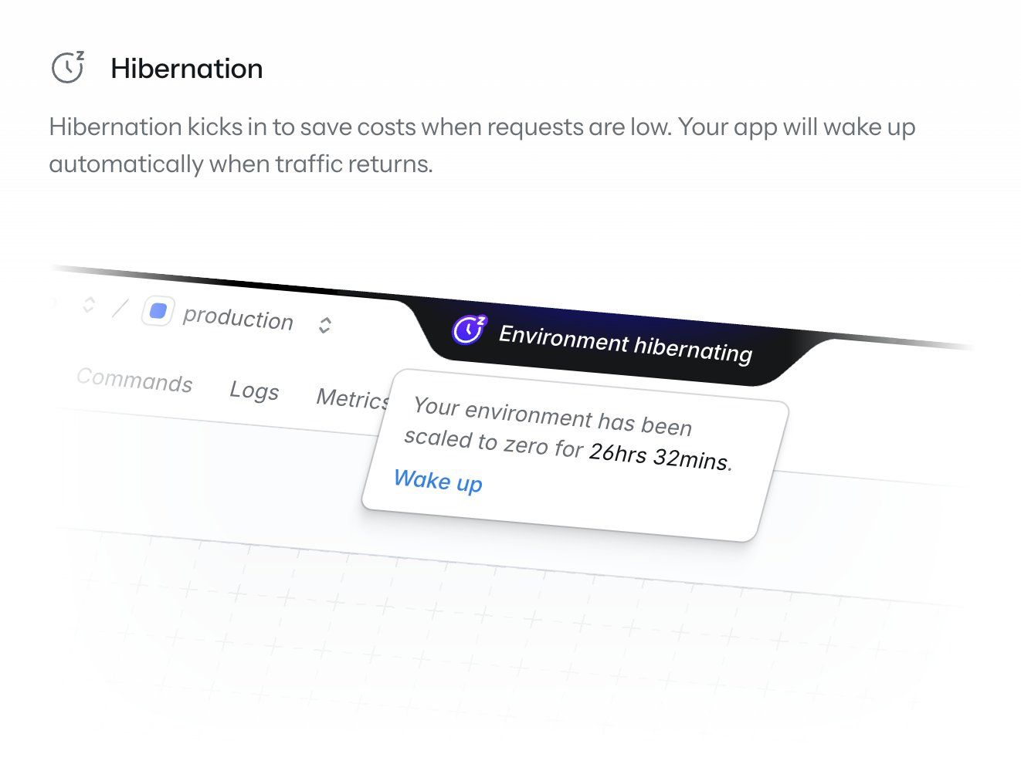Switch to the Logs tab
1021x761 pixels.
click(x=254, y=391)
